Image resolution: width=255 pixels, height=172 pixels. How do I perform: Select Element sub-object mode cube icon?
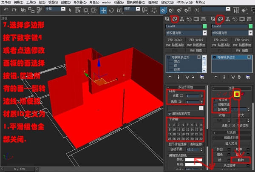243,94
